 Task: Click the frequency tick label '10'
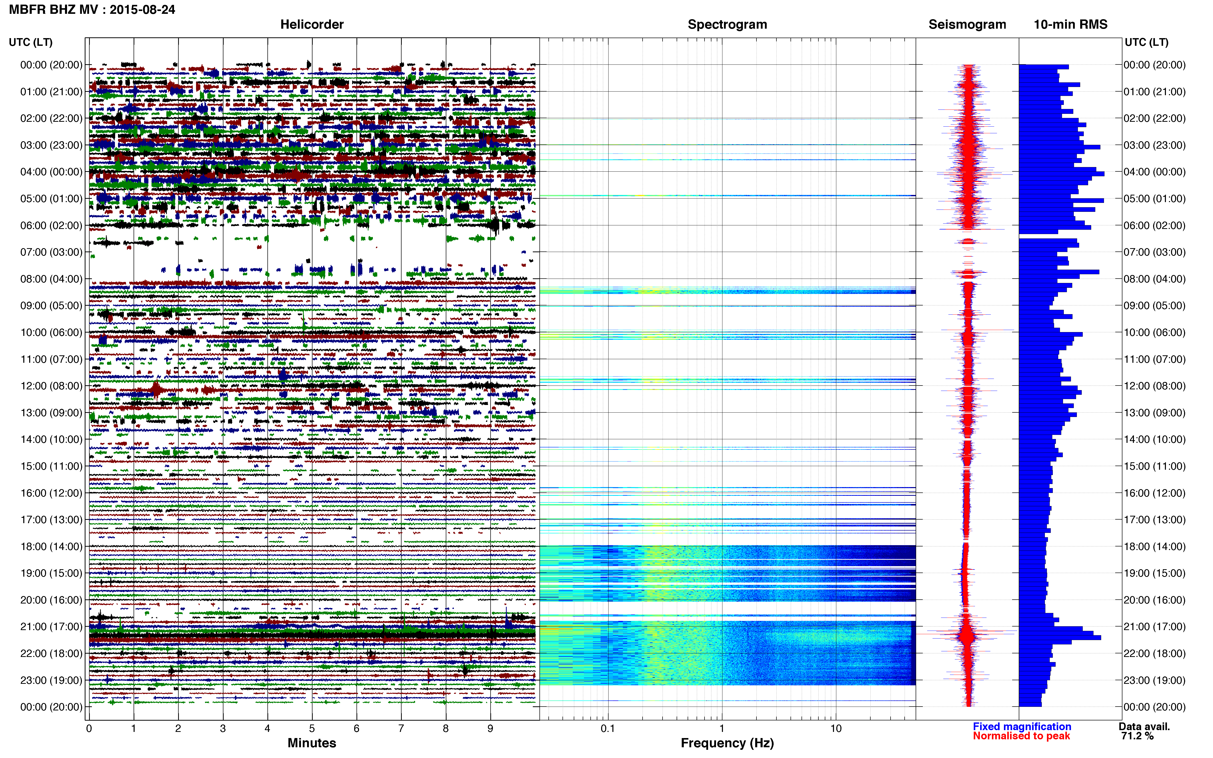coord(836,728)
